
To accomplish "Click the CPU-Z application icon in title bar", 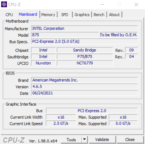I will 4,4.
